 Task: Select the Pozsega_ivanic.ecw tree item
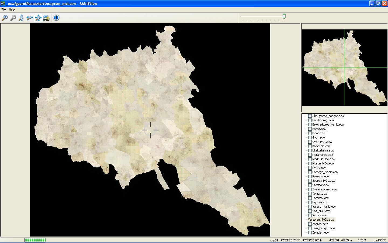coord(325,172)
